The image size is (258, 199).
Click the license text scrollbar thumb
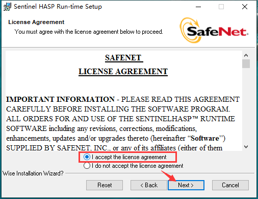pyautogui.click(x=246, y=63)
